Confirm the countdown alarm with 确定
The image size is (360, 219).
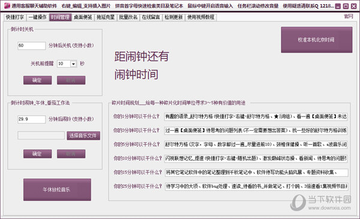[x=37, y=154]
